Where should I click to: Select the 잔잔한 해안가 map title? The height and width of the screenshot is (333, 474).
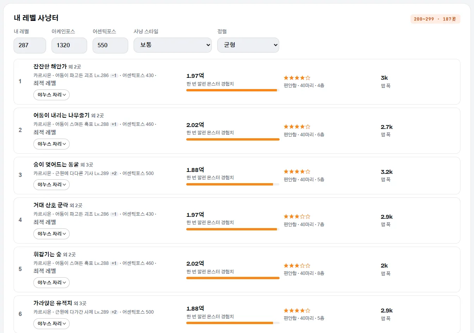coord(50,66)
